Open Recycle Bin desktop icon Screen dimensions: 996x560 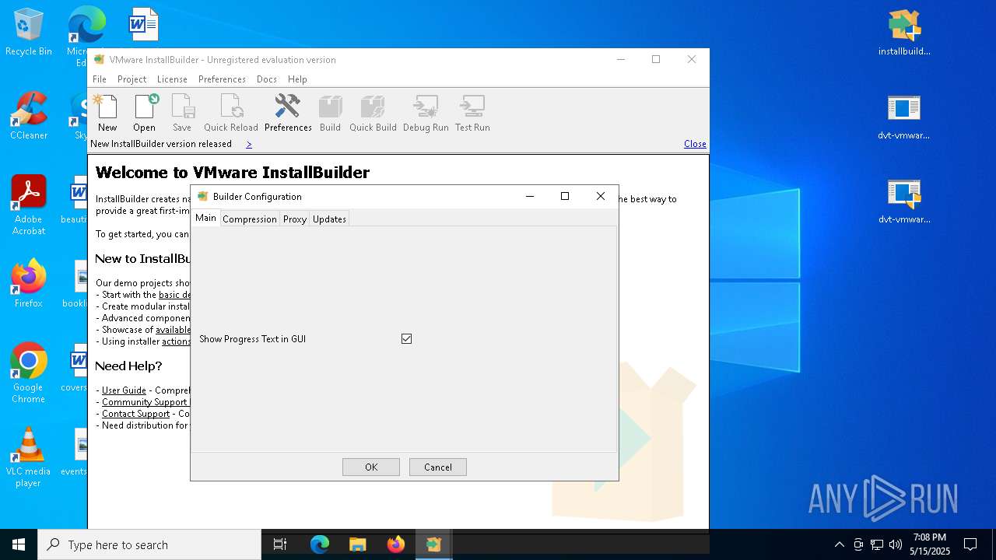click(x=29, y=33)
